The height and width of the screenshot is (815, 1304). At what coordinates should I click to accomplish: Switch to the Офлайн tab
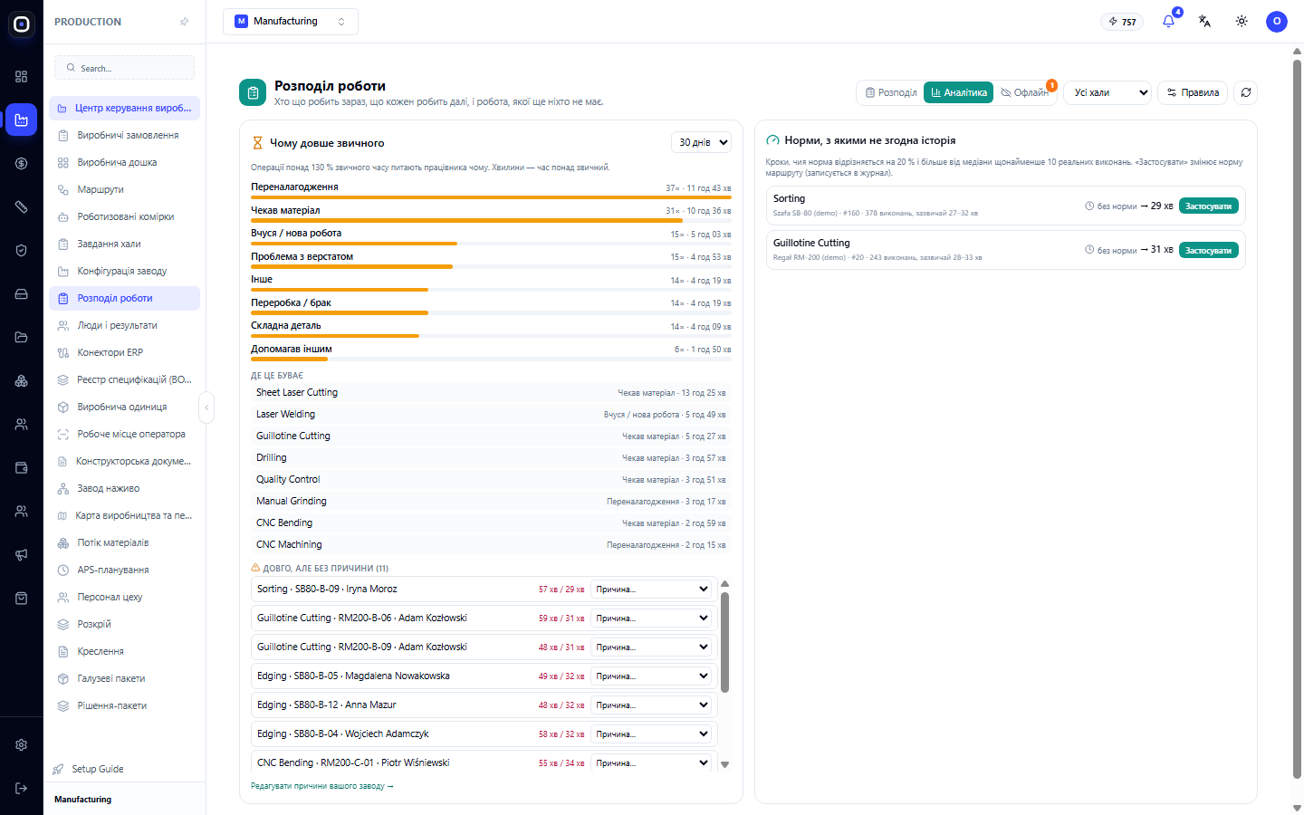(x=1024, y=92)
